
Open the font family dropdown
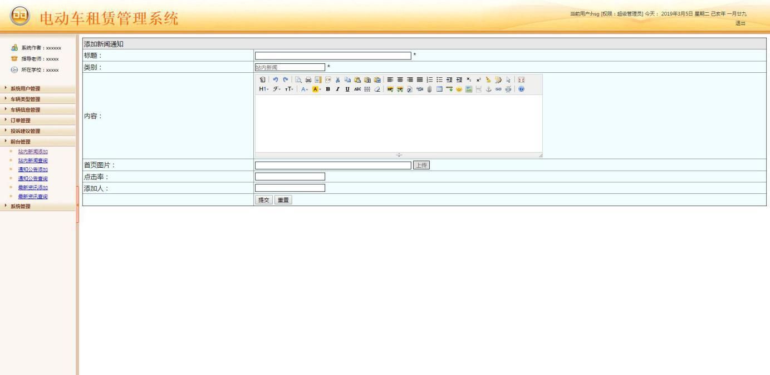(x=276, y=89)
